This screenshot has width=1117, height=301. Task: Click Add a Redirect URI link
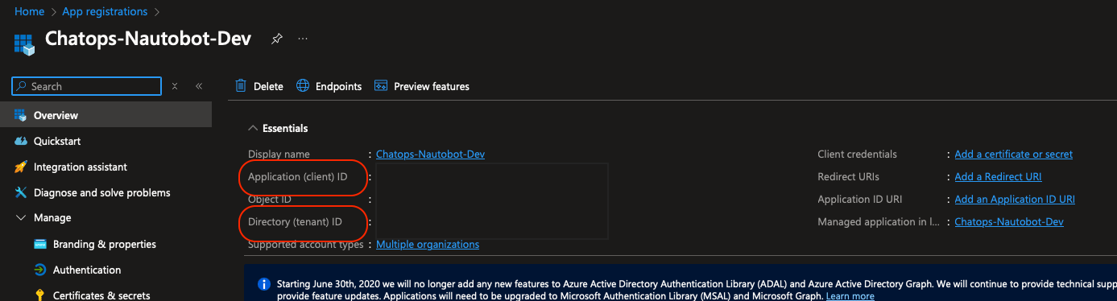(x=999, y=176)
